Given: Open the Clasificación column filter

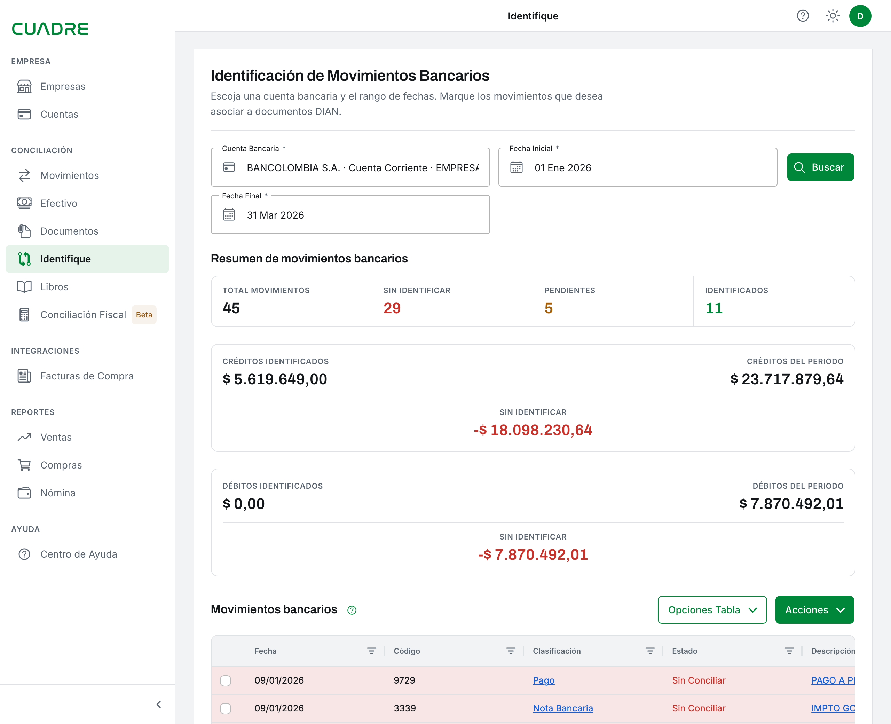Looking at the screenshot, I should 650,651.
